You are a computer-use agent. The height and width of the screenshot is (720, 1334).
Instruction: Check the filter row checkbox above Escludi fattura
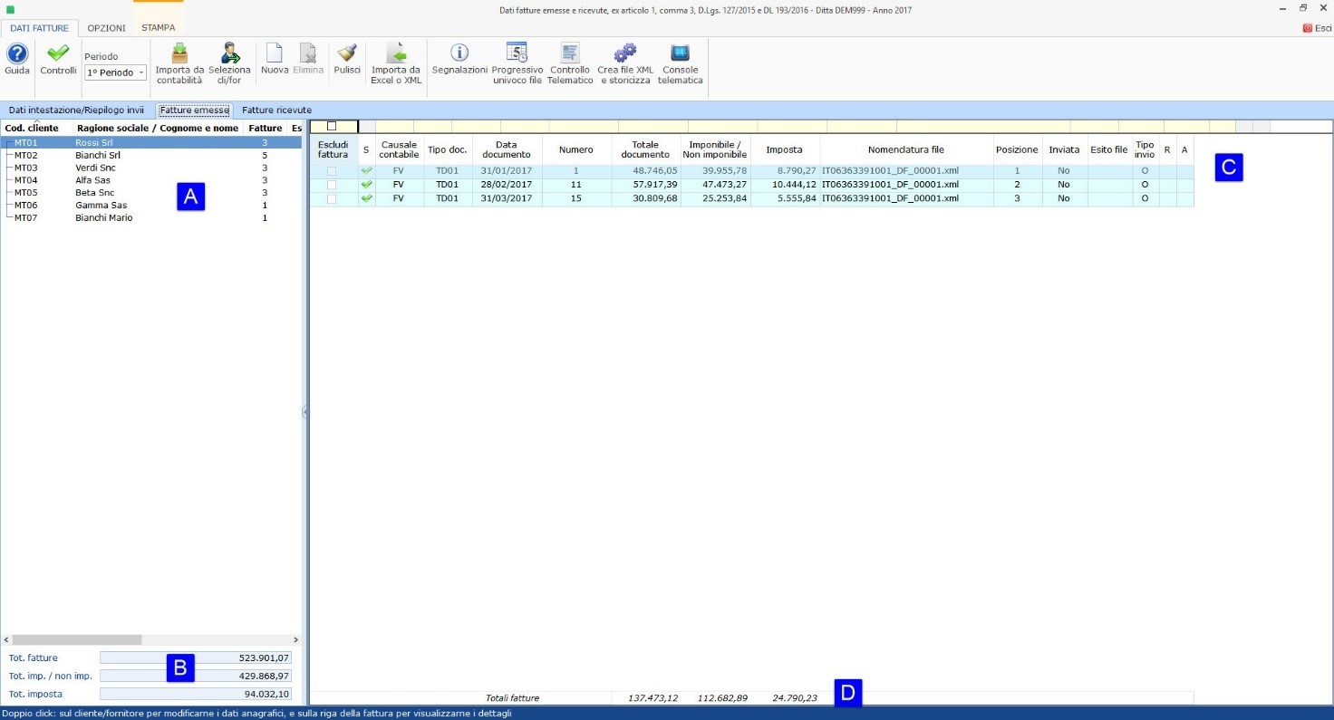click(332, 126)
